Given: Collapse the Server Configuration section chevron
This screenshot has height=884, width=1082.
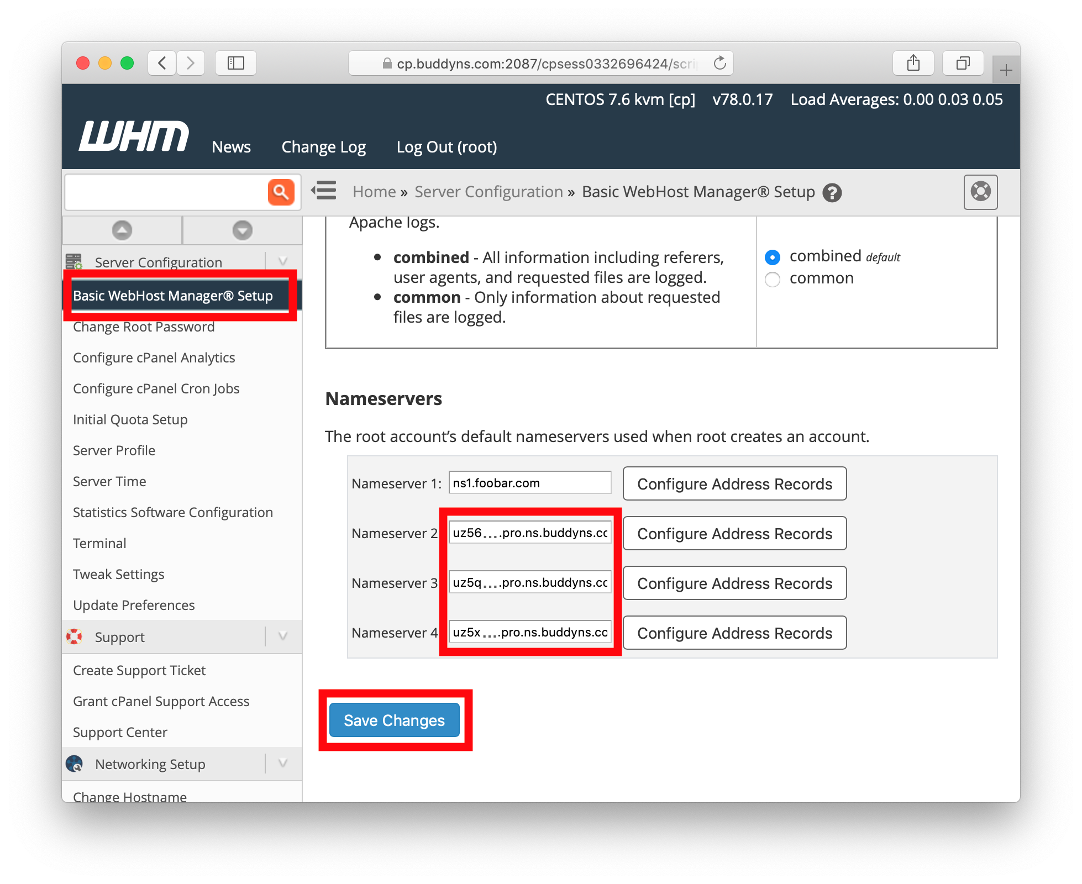Looking at the screenshot, I should [x=283, y=261].
